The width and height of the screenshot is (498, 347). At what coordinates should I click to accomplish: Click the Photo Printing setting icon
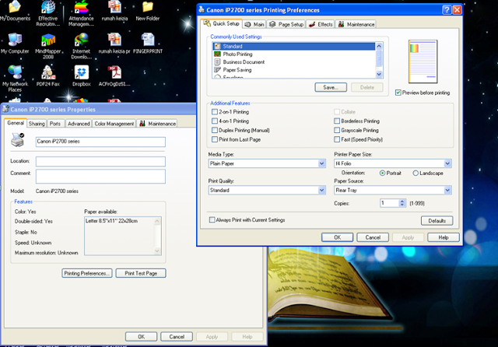(x=217, y=54)
